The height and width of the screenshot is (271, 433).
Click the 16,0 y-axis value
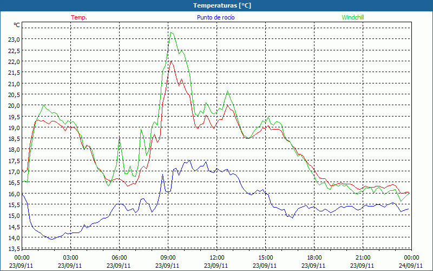click(x=14, y=193)
